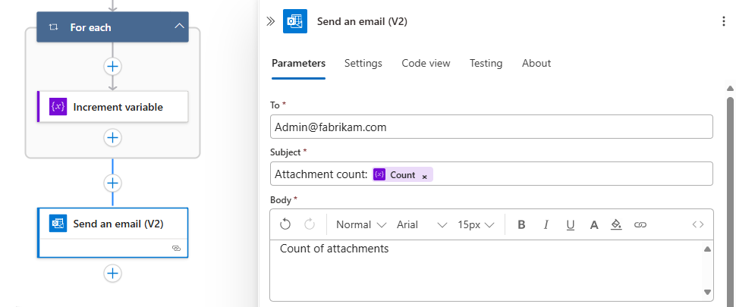Click the To email address field

pos(491,127)
